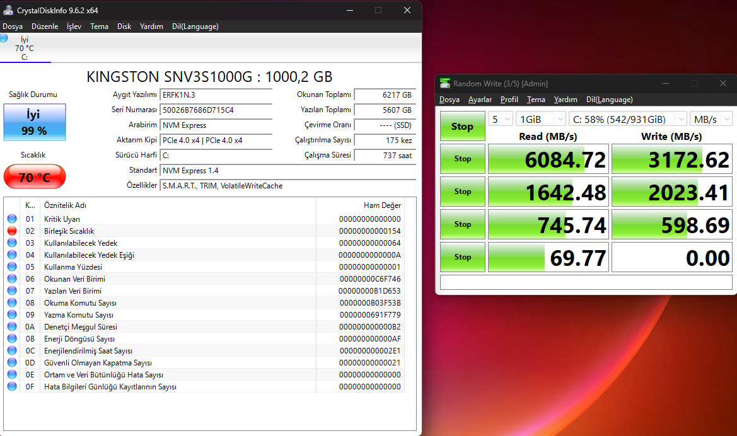The height and width of the screenshot is (436, 737).
Task: Open Dil(Language) menu in CrystalDiskMark
Action: point(609,100)
